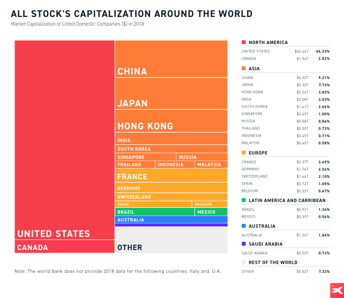Select the United States treemap block
This screenshot has height=298, width=344.
(x=64, y=140)
